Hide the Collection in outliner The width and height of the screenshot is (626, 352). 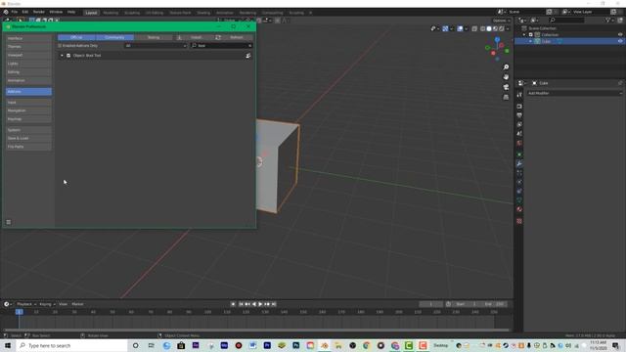click(x=620, y=35)
